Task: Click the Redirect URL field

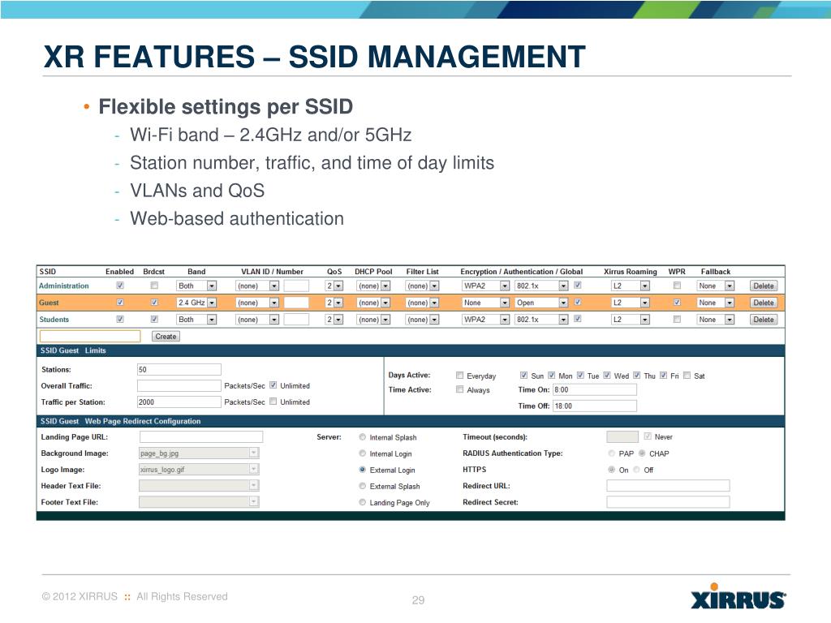Action: coord(669,486)
